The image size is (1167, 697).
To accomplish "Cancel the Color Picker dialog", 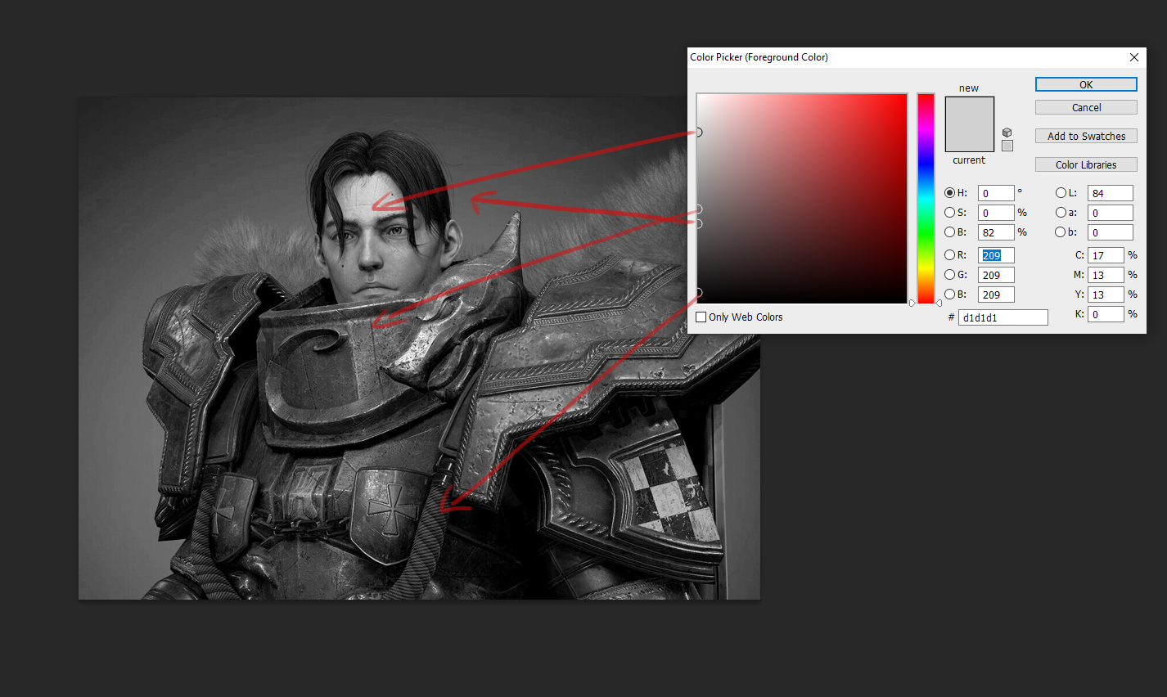I will [x=1086, y=107].
